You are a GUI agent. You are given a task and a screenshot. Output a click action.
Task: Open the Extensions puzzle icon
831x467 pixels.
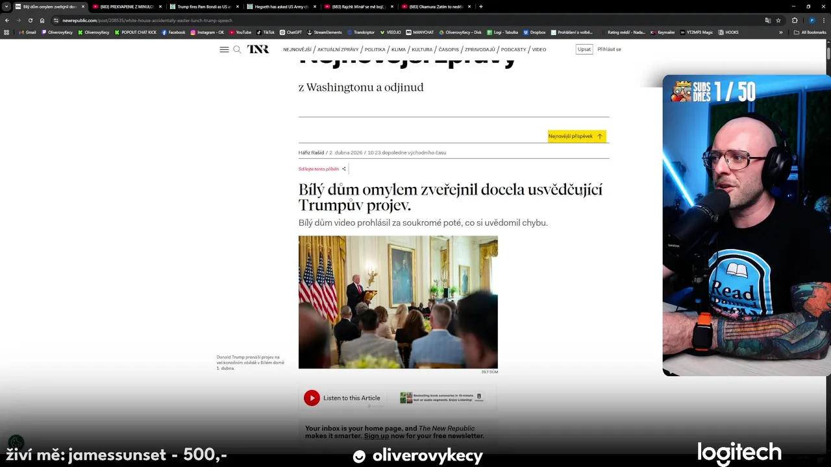(795, 20)
